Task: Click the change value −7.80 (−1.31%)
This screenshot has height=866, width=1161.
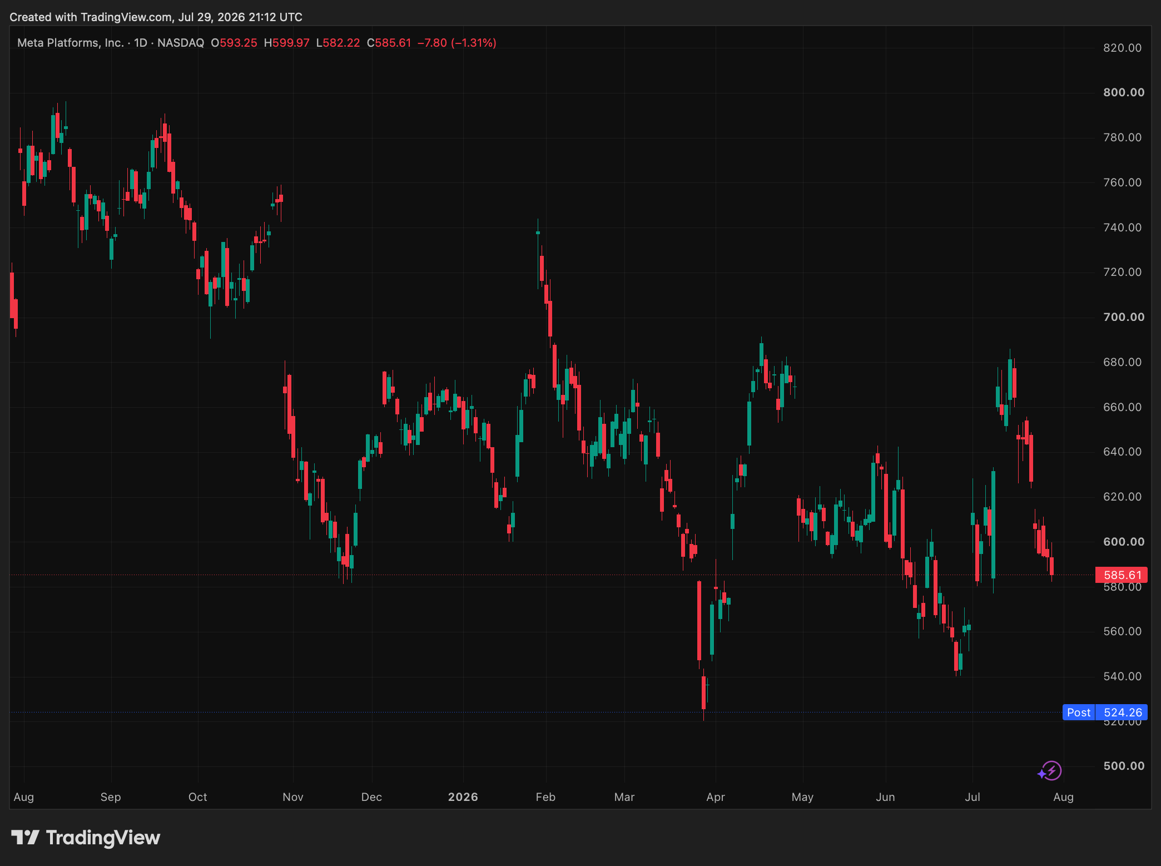Action: point(457,43)
